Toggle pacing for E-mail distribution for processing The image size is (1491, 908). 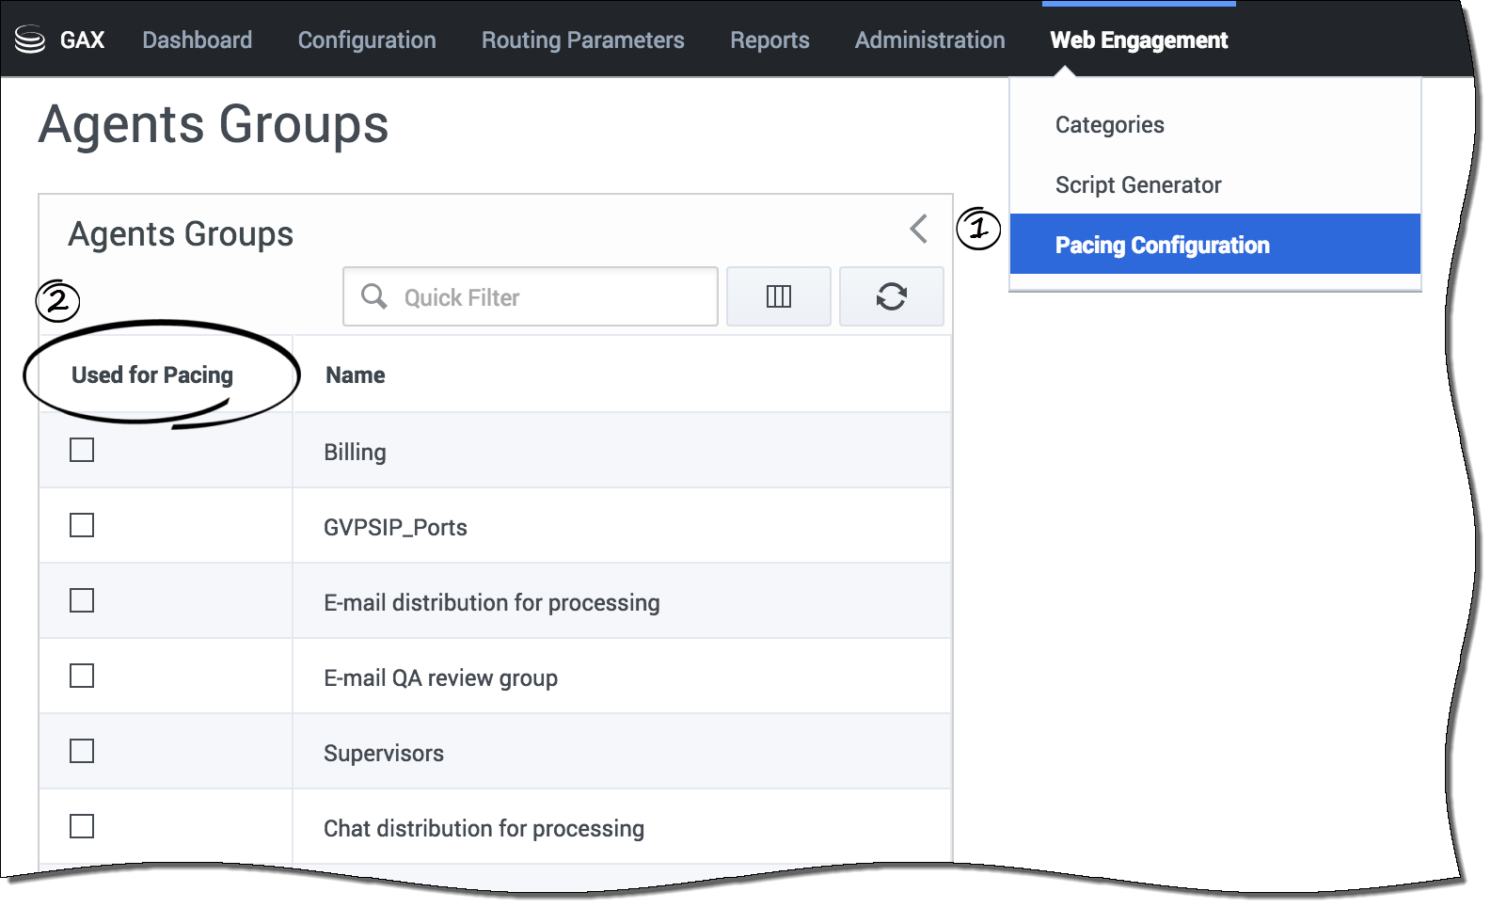click(x=82, y=601)
